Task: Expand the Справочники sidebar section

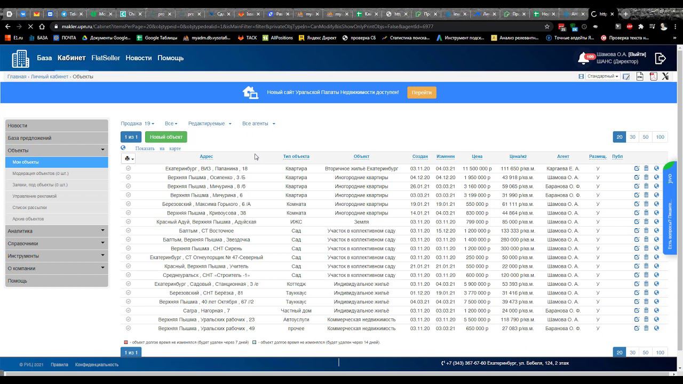Action: tap(57, 243)
